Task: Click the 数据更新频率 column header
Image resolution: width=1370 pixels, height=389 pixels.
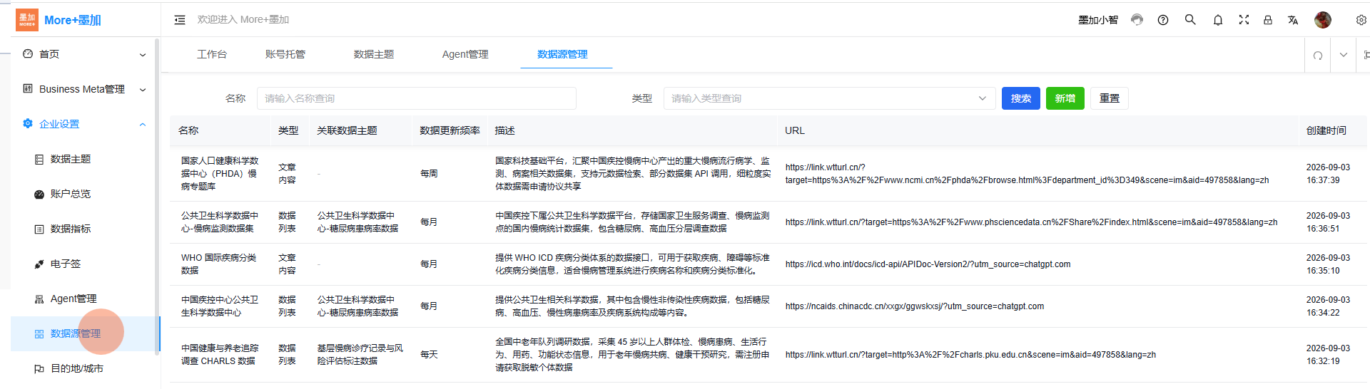Action: click(x=450, y=130)
